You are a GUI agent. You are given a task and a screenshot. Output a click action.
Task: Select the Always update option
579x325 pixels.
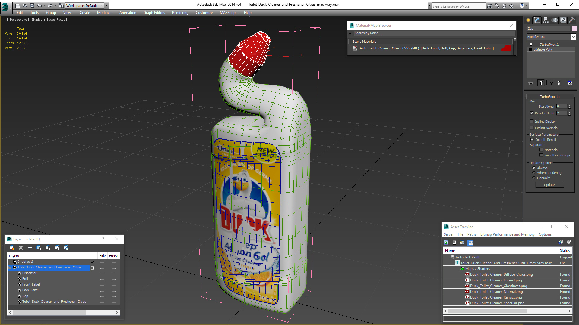[534, 168]
